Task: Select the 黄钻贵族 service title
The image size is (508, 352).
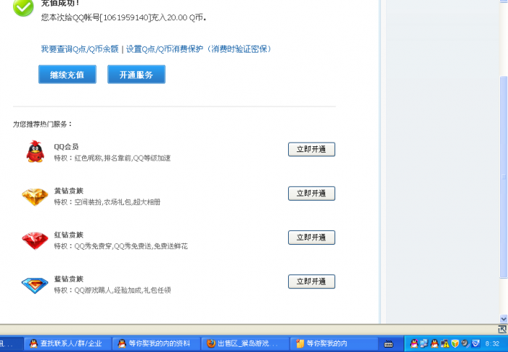Action: tap(69, 190)
